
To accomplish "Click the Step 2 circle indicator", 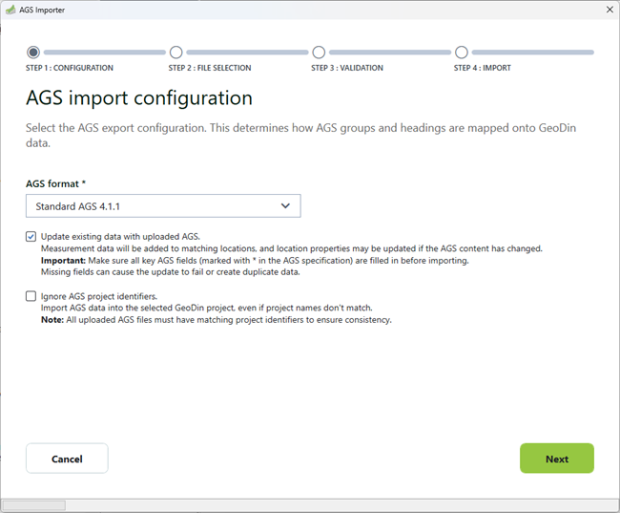I will (x=176, y=53).
